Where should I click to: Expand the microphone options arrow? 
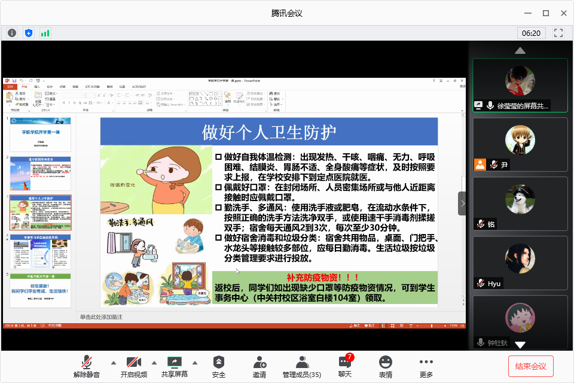112,362
